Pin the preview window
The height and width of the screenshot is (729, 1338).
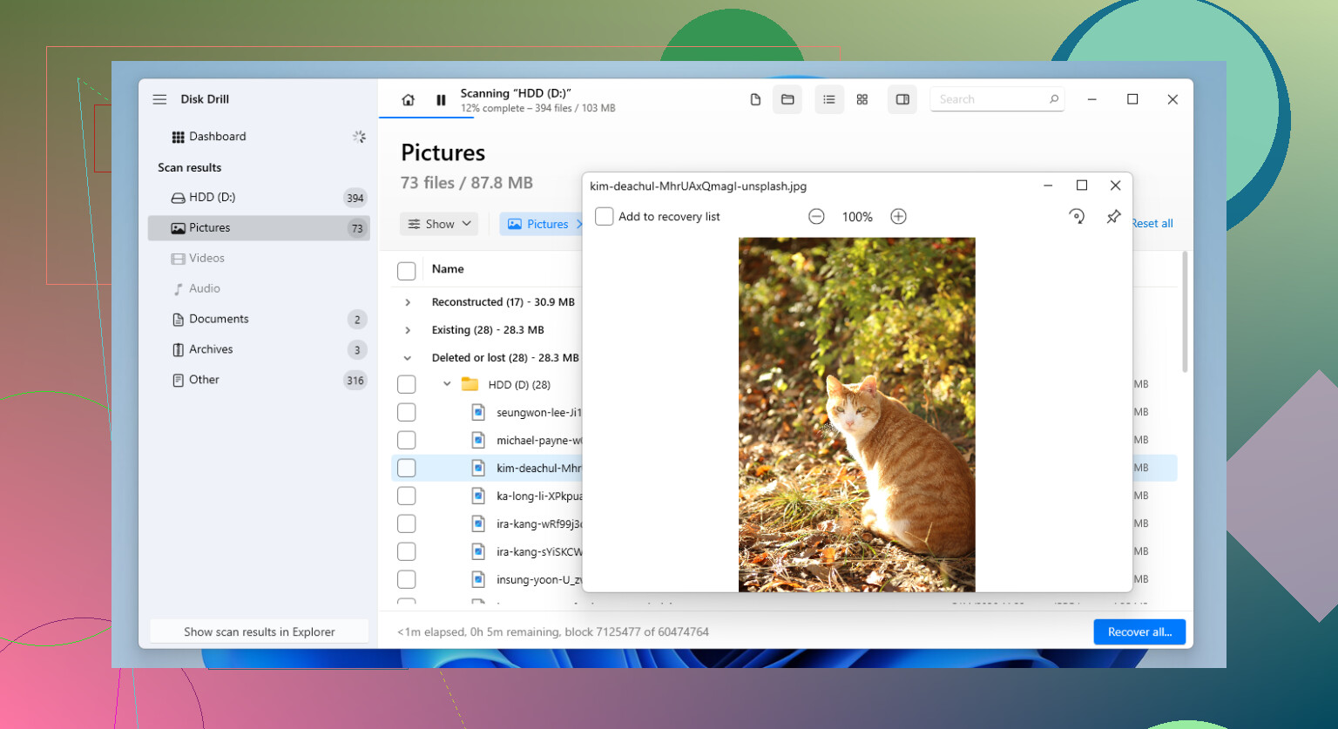(1113, 217)
